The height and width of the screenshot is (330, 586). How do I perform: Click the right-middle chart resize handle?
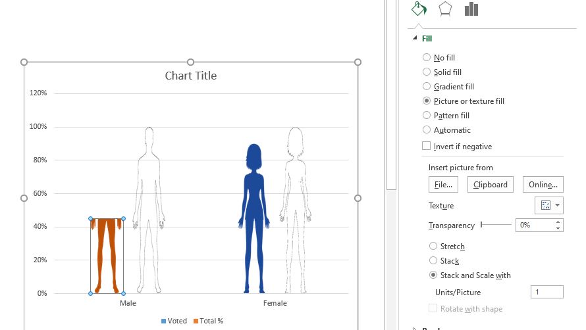(358, 199)
